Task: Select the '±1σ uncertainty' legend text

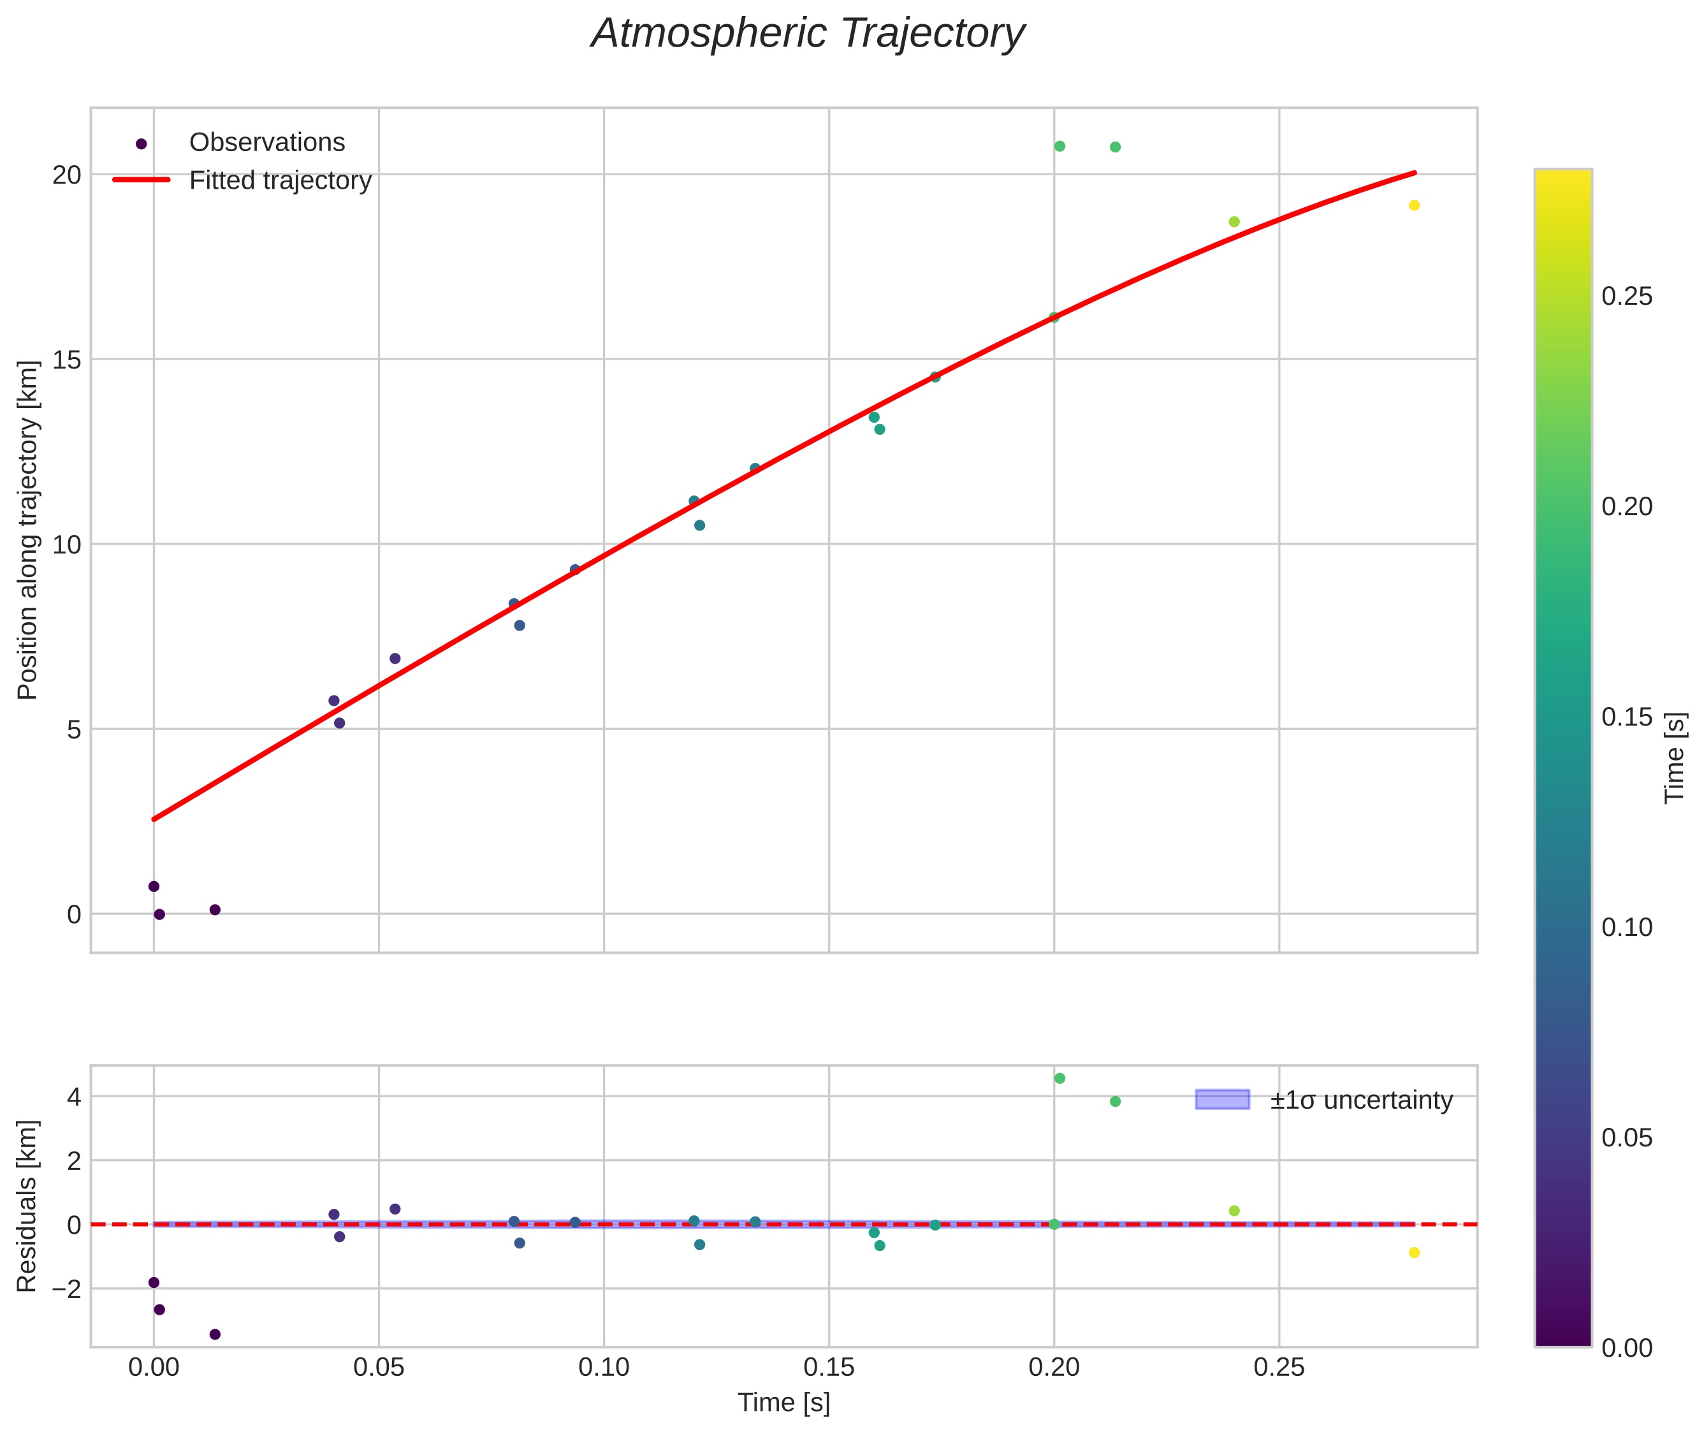Action: (x=1362, y=1100)
